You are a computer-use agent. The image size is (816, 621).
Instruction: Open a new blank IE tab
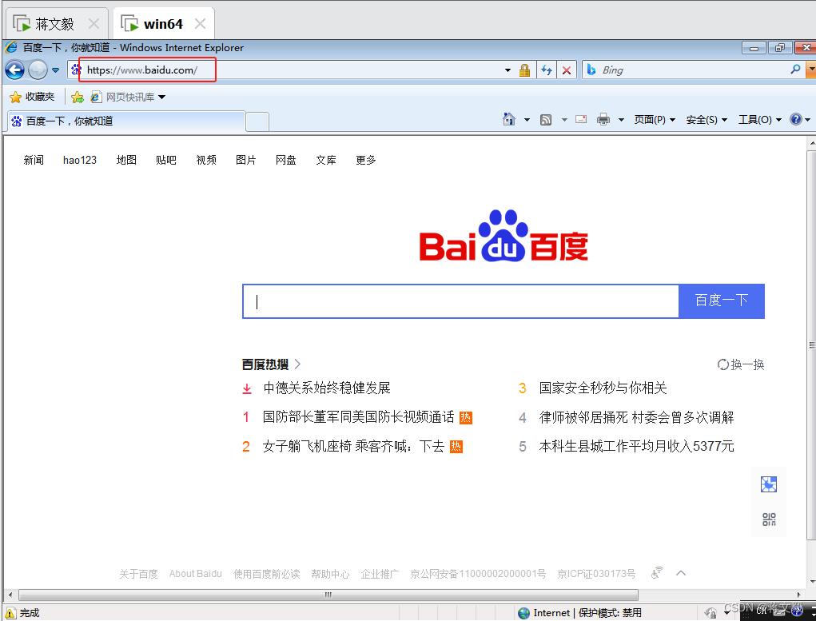coord(257,121)
